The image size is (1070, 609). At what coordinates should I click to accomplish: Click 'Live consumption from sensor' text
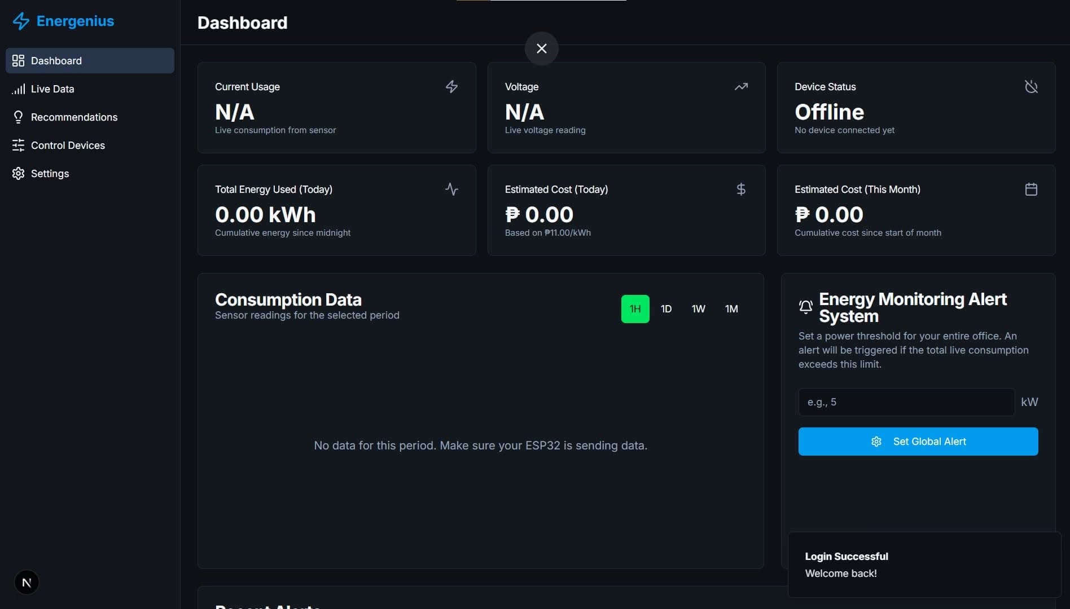pyautogui.click(x=275, y=130)
